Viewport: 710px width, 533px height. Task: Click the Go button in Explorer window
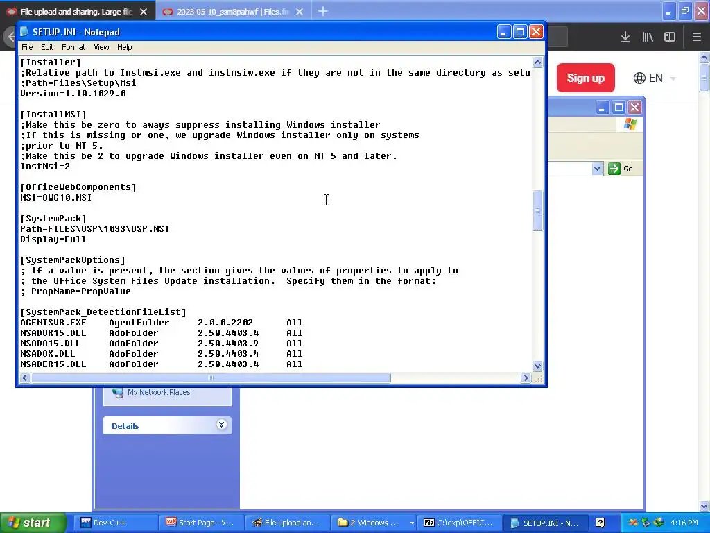(x=621, y=169)
